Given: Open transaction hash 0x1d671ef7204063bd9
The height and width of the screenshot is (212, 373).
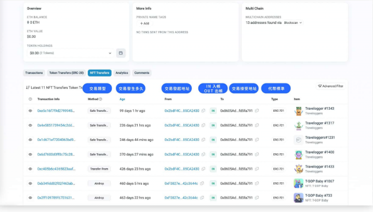Looking at the screenshot, I should [x=56, y=140].
